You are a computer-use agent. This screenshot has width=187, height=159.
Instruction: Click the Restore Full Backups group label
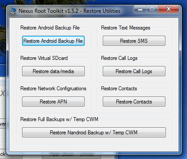[x=59, y=119]
